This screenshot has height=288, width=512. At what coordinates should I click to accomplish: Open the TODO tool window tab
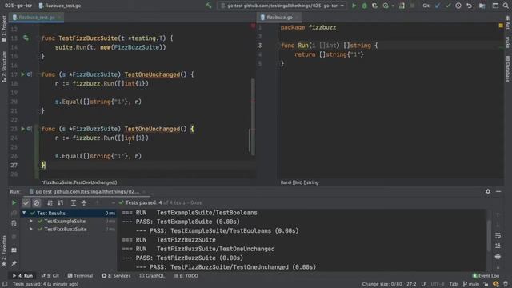[x=186, y=276]
